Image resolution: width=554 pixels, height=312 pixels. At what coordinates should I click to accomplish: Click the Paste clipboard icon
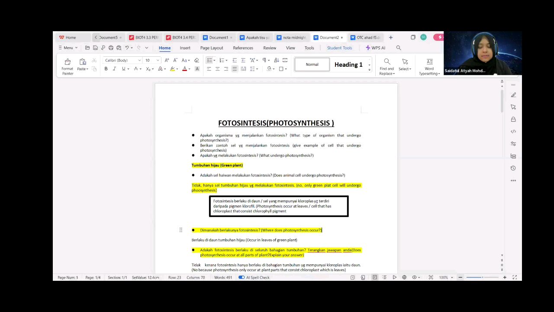tap(82, 62)
